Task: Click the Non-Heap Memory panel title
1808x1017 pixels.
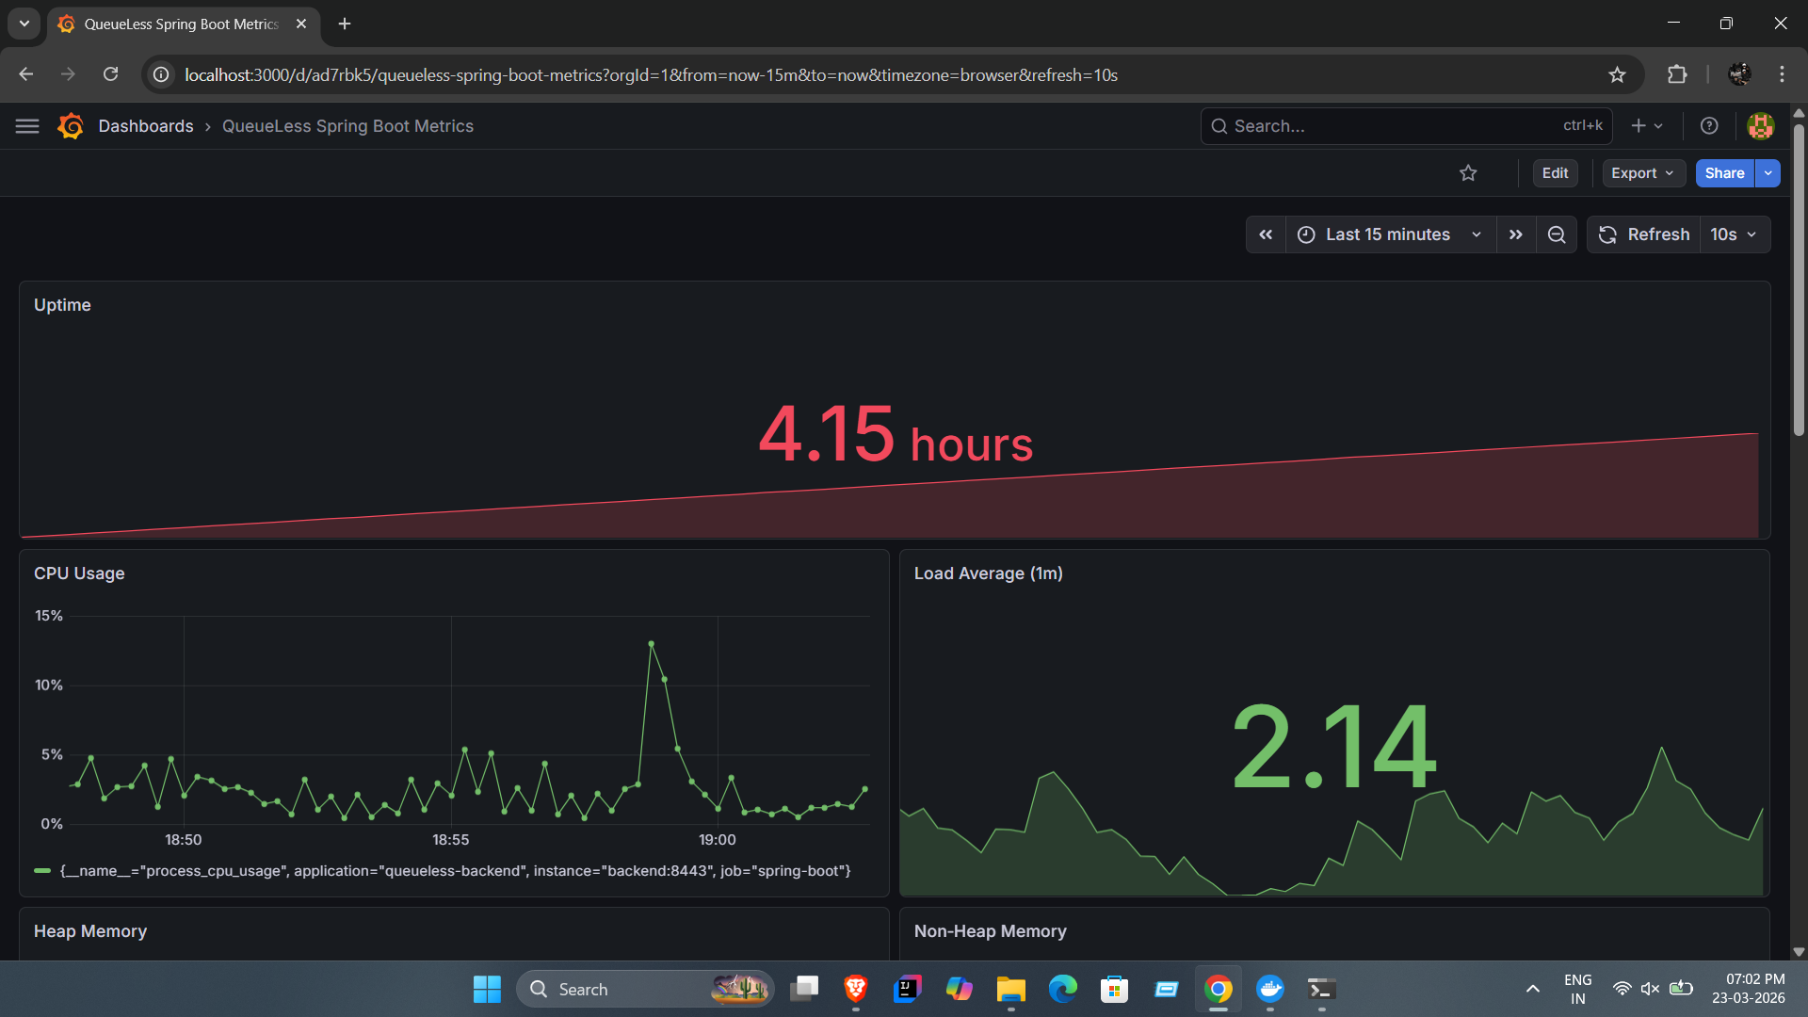Action: (x=990, y=931)
